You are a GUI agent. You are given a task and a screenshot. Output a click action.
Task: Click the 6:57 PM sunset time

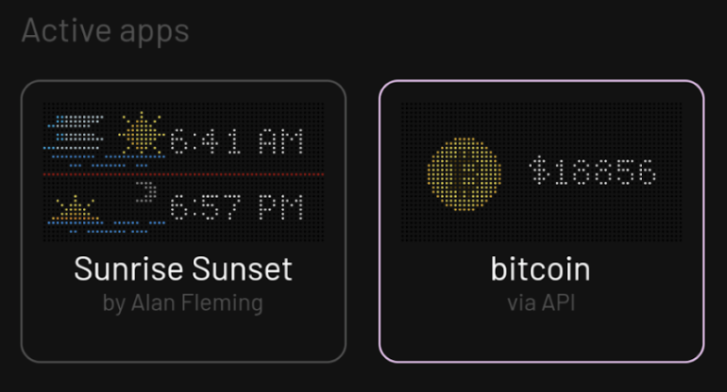pyautogui.click(x=236, y=206)
